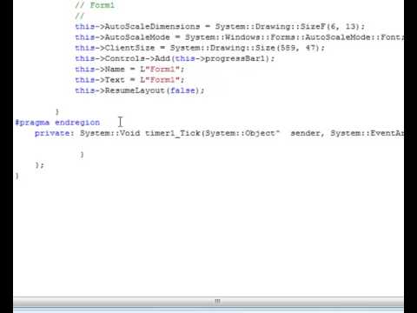Click the '// Form1' comment line
This screenshot has height=313, width=417.
coord(95,5)
